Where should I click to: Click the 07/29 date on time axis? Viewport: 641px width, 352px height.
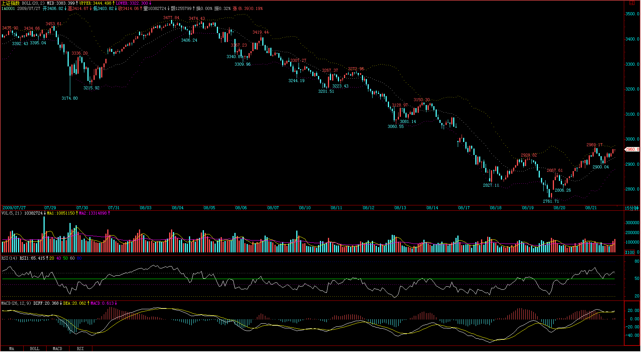[50, 208]
